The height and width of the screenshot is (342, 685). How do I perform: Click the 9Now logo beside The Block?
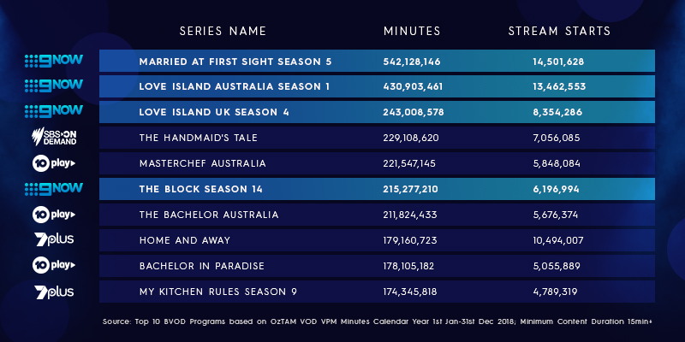[x=53, y=189]
